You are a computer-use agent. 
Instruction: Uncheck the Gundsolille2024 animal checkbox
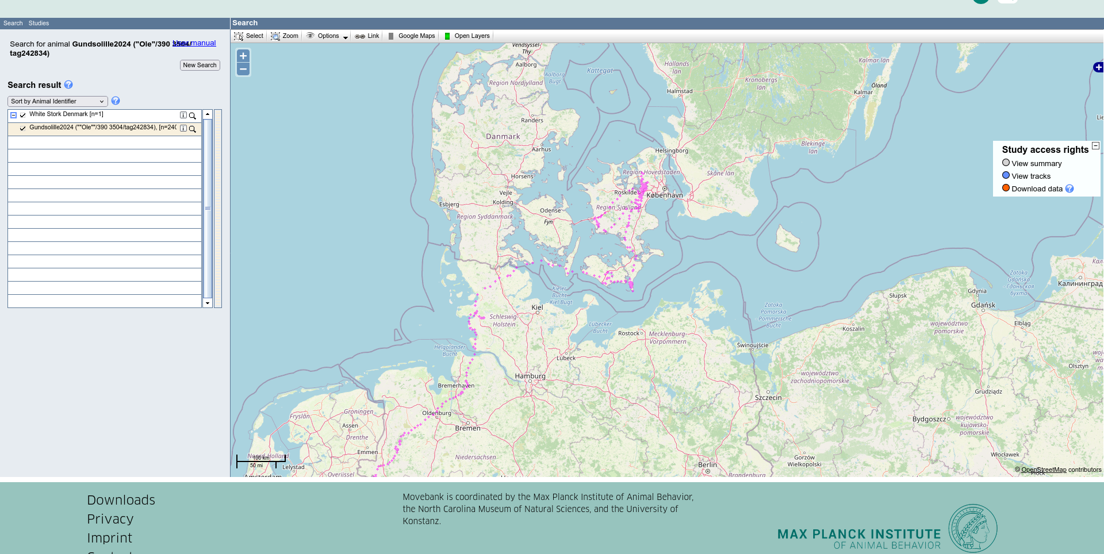point(23,129)
